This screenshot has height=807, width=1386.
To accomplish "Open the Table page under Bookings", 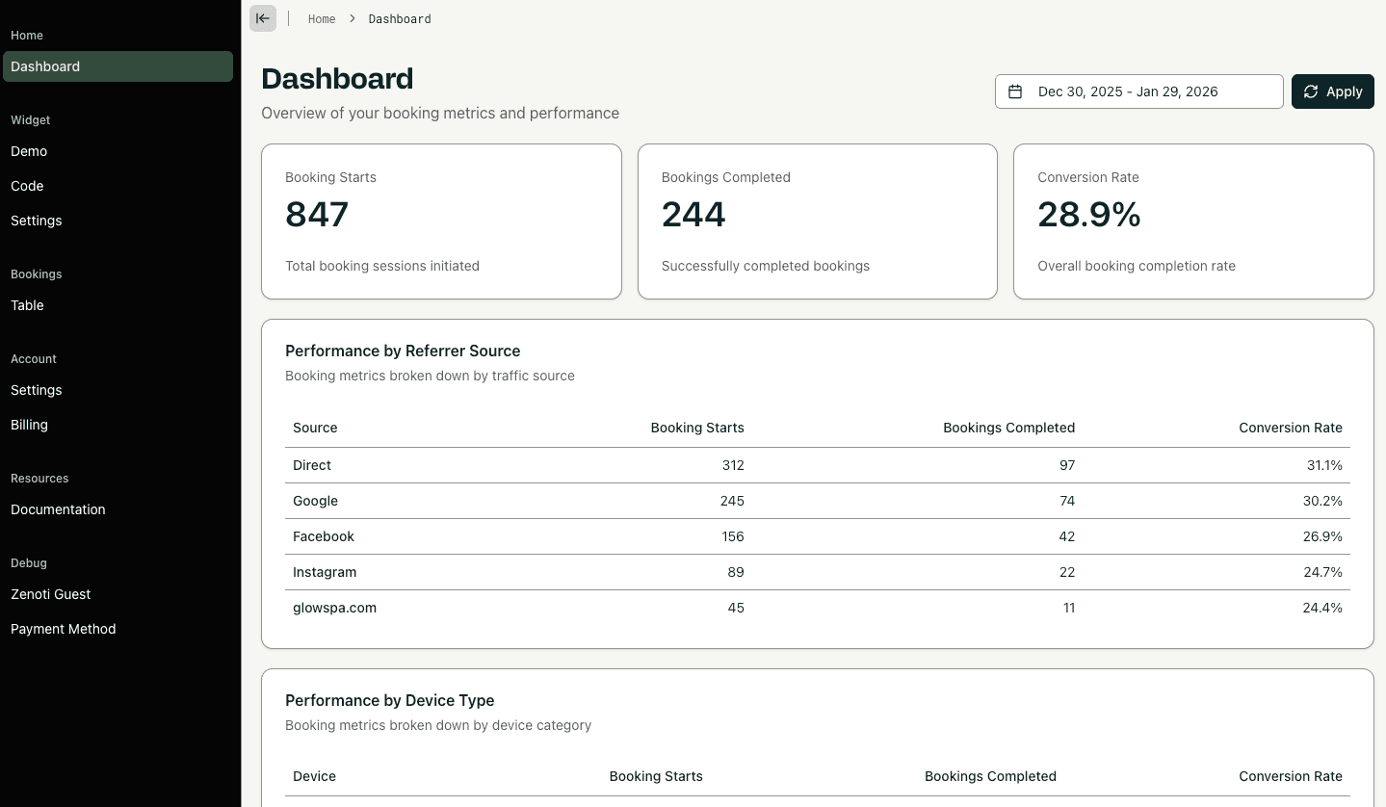I will [x=27, y=305].
